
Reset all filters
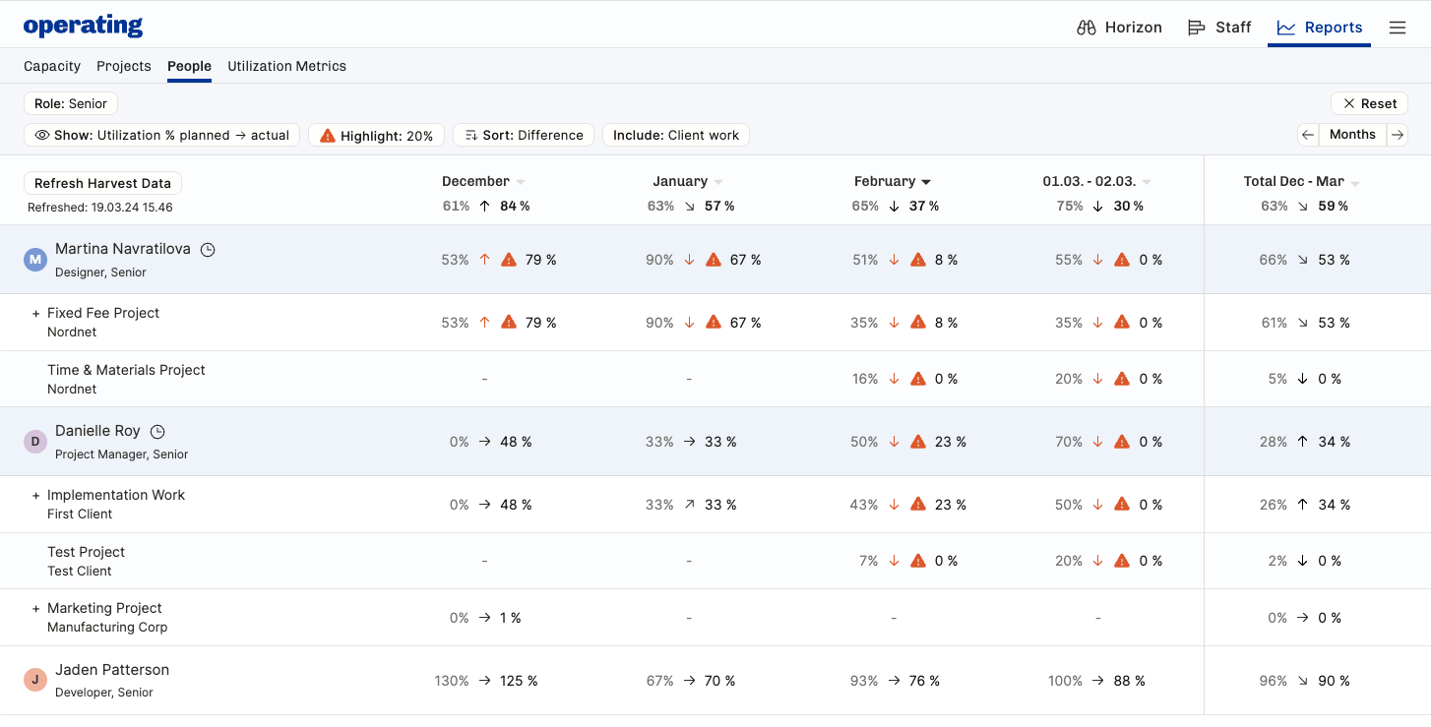click(x=1369, y=103)
